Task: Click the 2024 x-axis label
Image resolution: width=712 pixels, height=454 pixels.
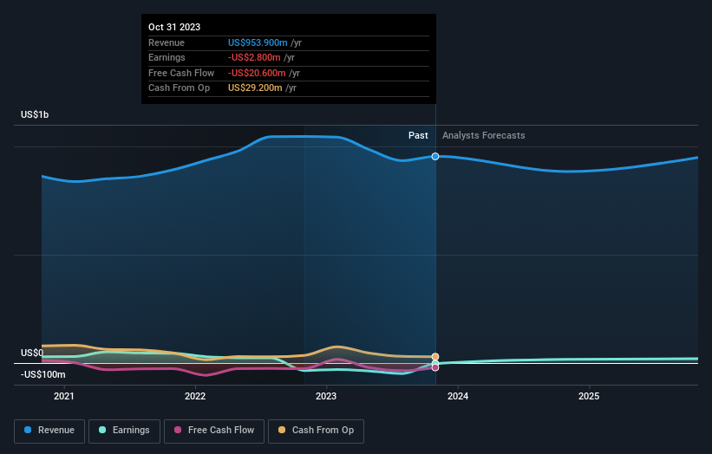Action: click(x=458, y=396)
